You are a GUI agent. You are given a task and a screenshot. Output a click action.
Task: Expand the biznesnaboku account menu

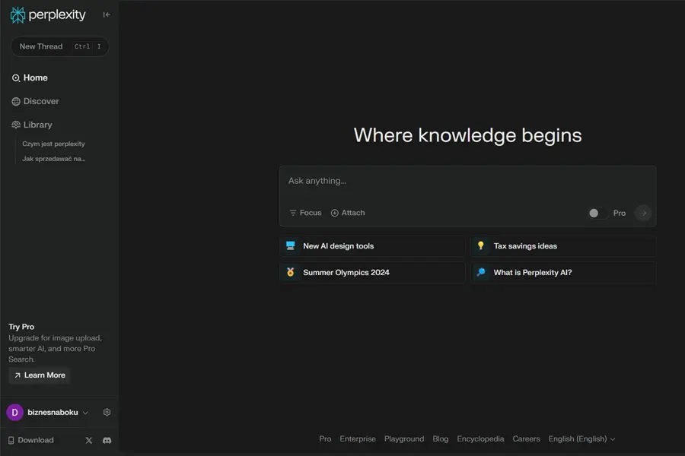click(58, 413)
